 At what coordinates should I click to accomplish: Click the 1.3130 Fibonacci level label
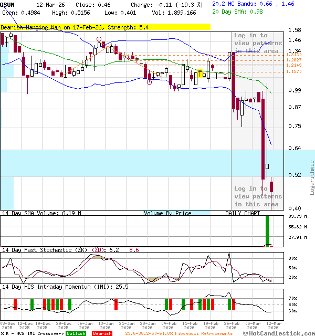tap(293, 55)
